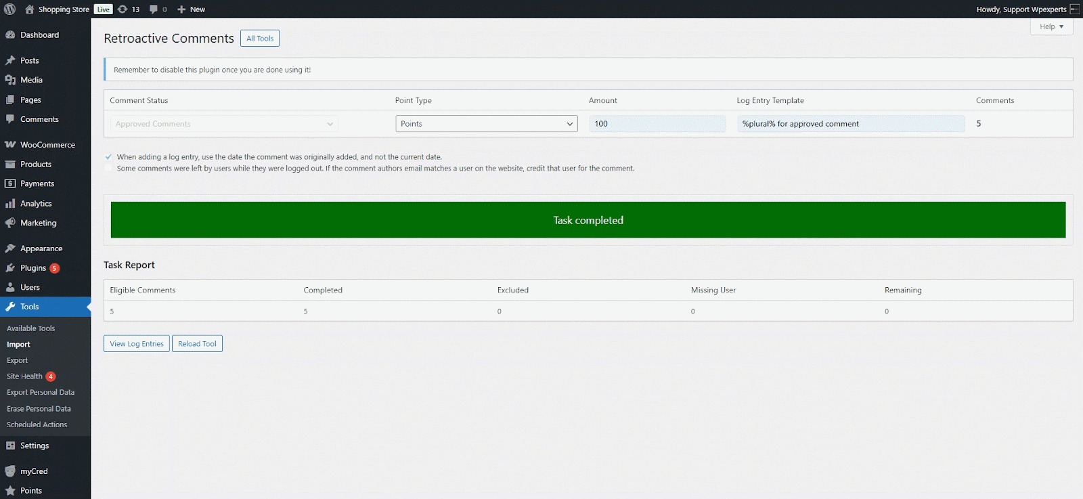
Task: Open the updates icon showing 13
Action: coord(123,9)
